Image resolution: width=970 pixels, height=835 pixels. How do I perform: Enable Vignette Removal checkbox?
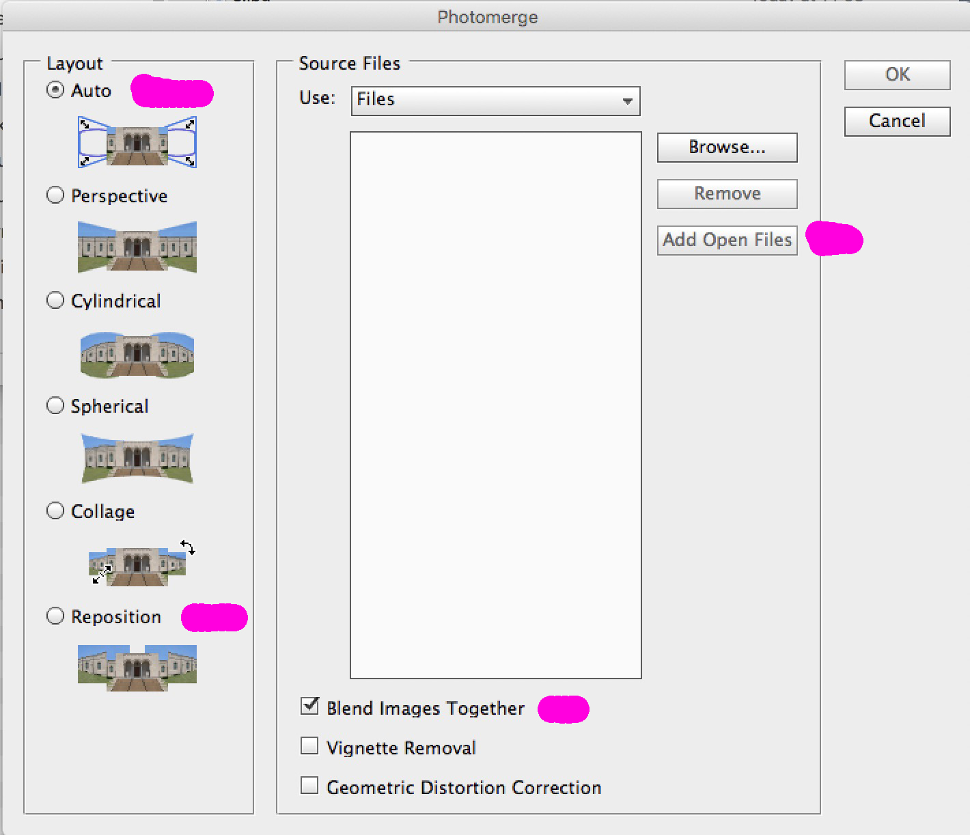(309, 746)
